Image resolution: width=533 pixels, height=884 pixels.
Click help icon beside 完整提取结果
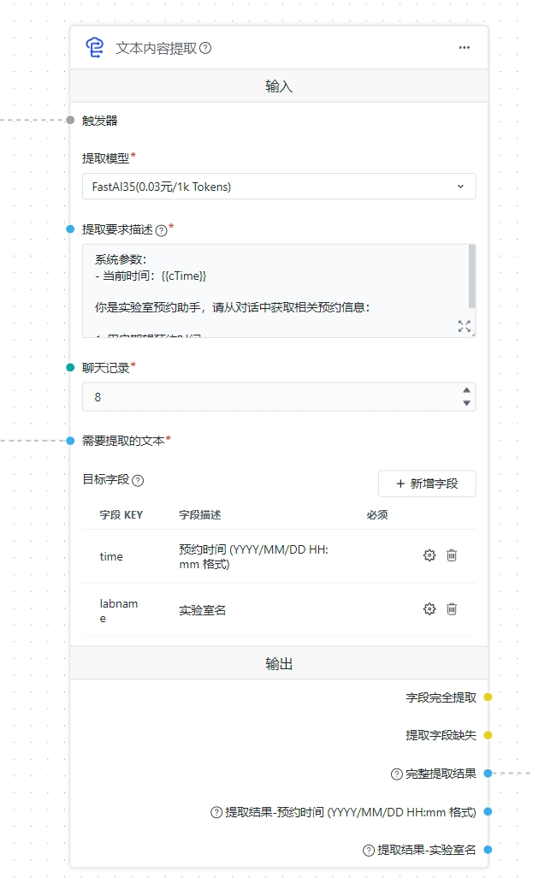(x=396, y=774)
